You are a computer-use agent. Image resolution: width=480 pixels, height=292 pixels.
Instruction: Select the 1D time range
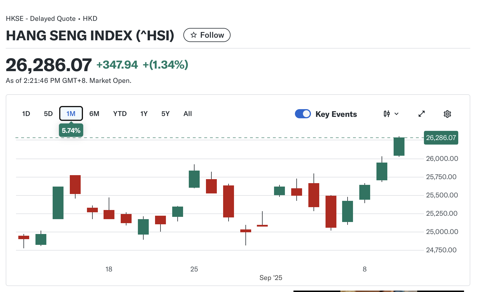pyautogui.click(x=26, y=114)
